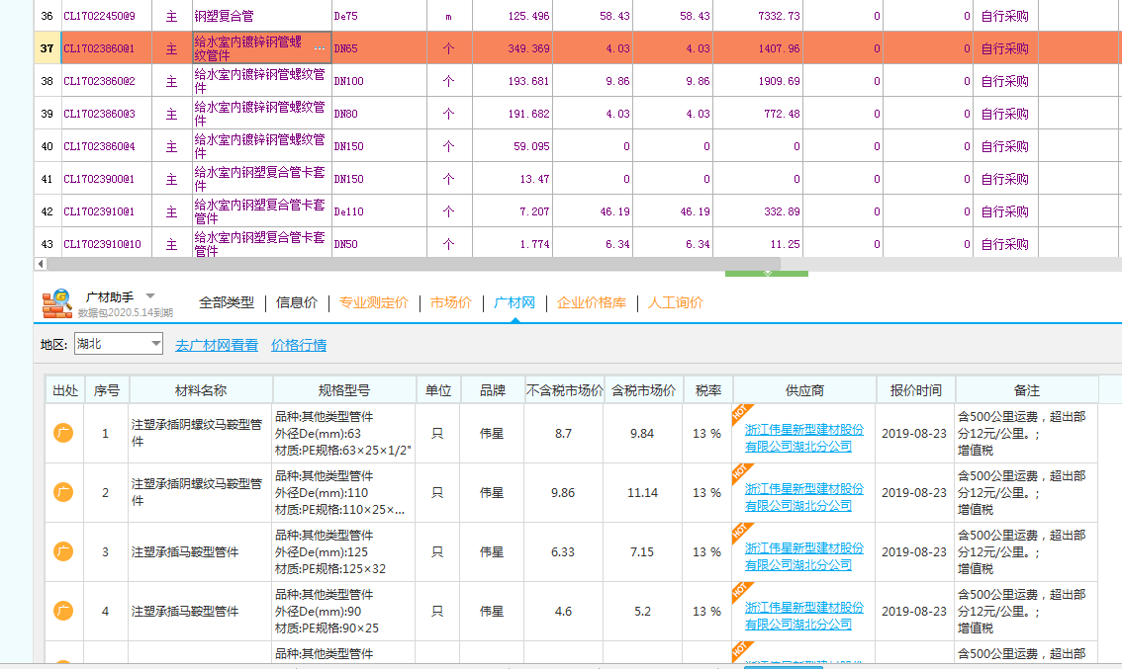1122x669 pixels.
Task: Click the 税率 column header
Action: tap(707, 390)
